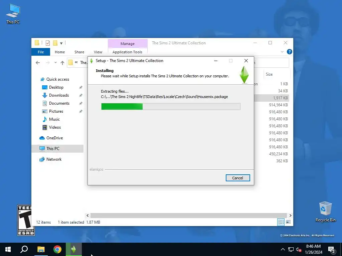Open Customize Quick Access Toolbar dropdown
This screenshot has height=256, width=342.
[x=61, y=43]
